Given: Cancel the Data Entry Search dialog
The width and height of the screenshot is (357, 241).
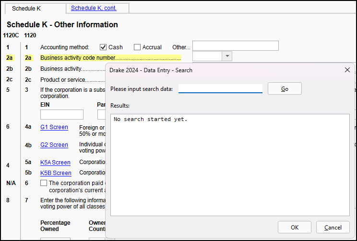Looking at the screenshot, I should click(333, 227).
